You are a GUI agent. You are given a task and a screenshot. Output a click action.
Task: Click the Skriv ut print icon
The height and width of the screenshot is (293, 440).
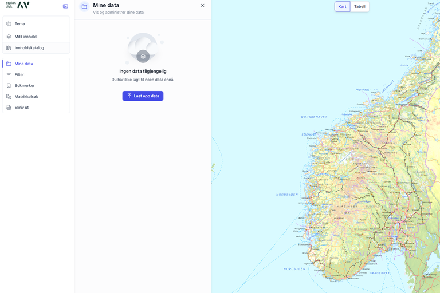(x=9, y=108)
